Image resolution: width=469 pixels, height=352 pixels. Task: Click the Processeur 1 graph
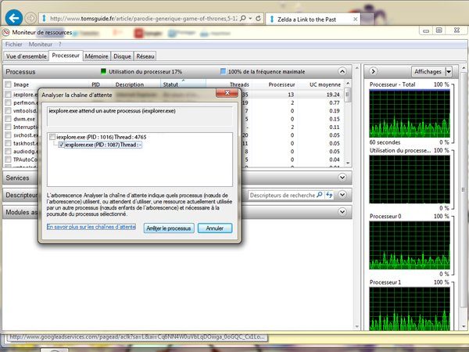(410, 309)
